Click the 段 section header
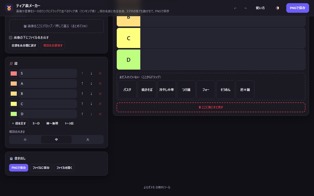 (x=14, y=63)
